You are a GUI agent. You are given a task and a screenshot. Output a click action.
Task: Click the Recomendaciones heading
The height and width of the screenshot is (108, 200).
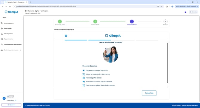point(90,66)
